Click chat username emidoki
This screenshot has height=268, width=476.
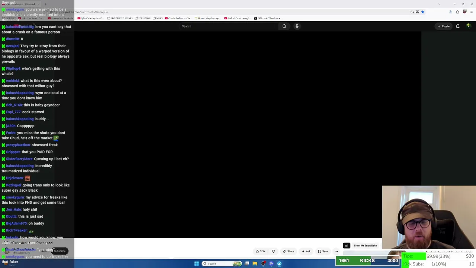(x=12, y=81)
